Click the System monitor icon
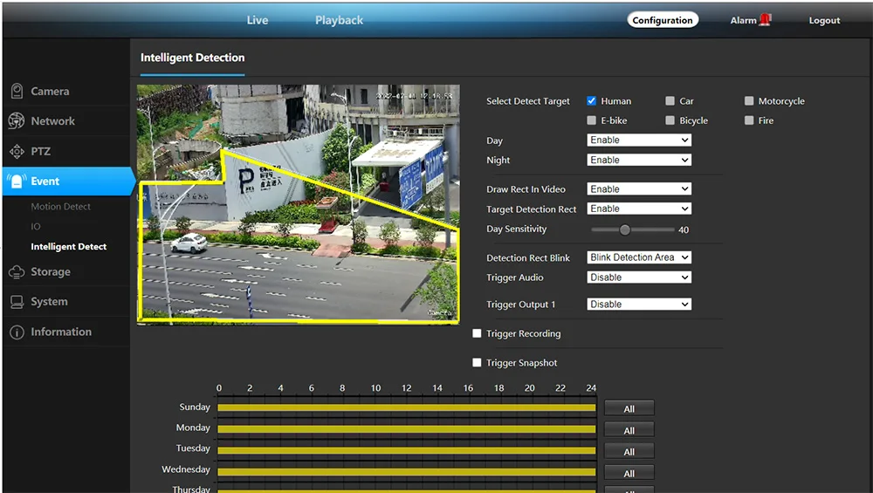 pos(17,302)
